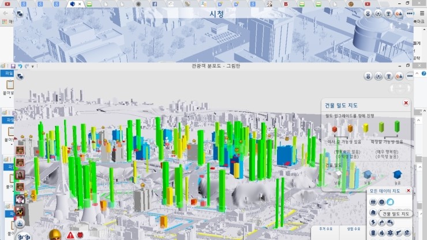The width and height of the screenshot is (427, 240).
Task: Open the browser apps grid shortcut
Action: point(5,21)
